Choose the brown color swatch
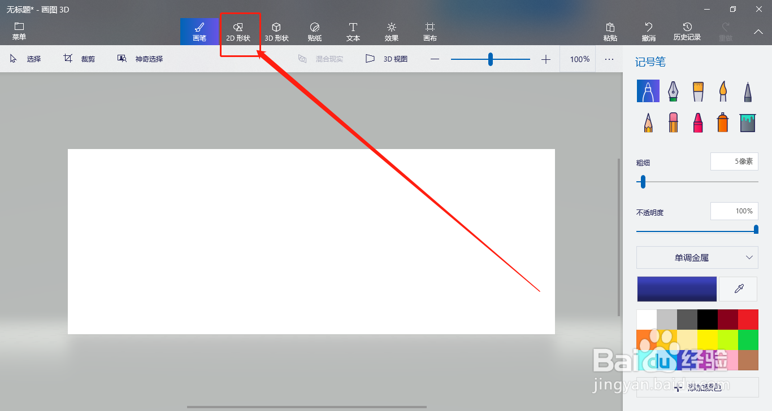Screen dimensions: 772x411 click(748, 360)
